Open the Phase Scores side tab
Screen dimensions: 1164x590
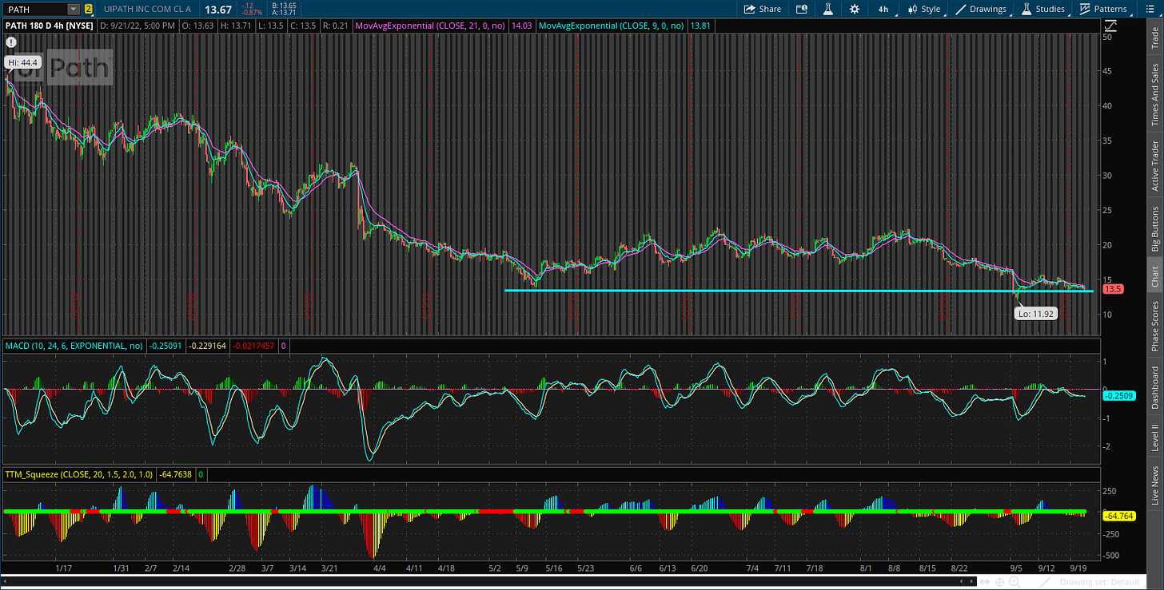pyautogui.click(x=1154, y=327)
